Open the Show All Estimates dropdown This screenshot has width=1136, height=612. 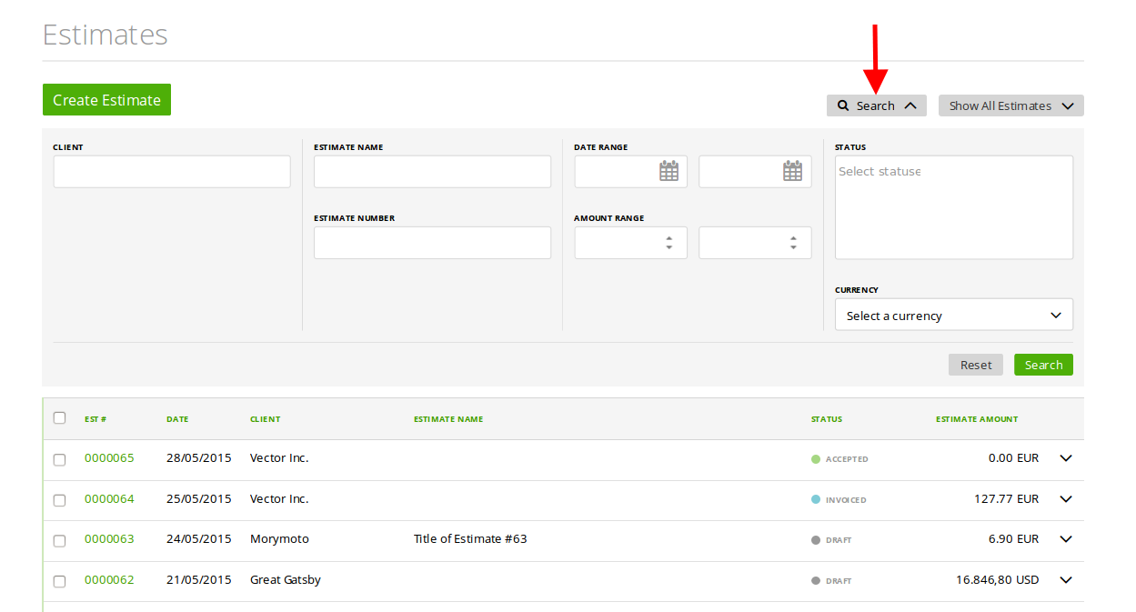pyautogui.click(x=1010, y=105)
